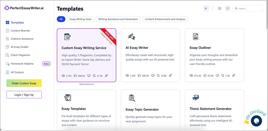Toggle light mode with the lightbulb icon
268x131 pixels.
(206, 8)
